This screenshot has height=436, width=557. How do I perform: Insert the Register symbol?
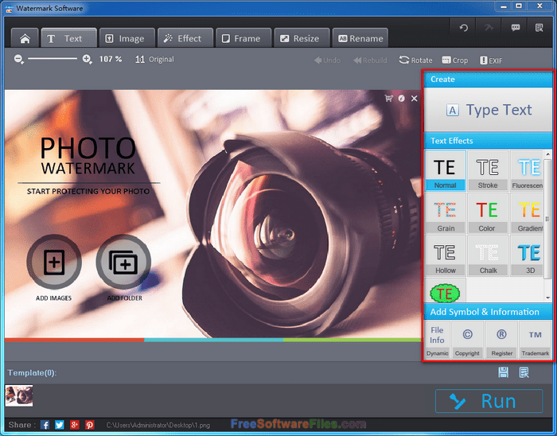501,341
